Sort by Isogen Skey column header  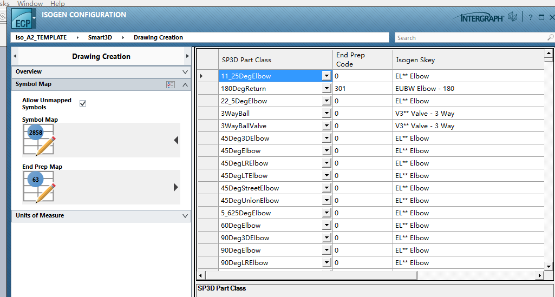(468, 60)
